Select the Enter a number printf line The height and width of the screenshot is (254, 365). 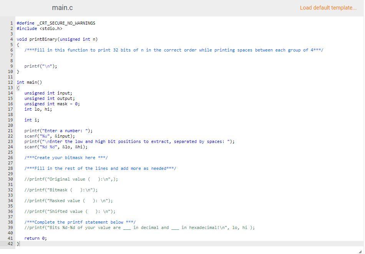(x=58, y=131)
